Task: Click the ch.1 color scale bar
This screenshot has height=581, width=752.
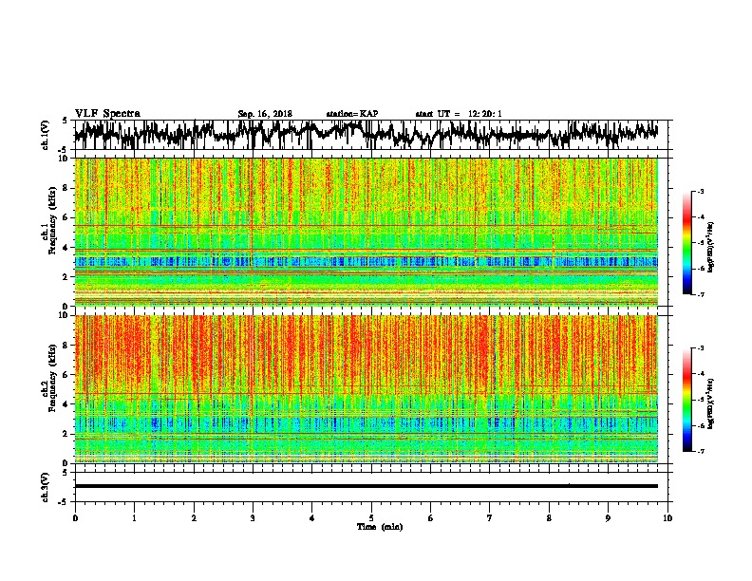Action: click(x=686, y=243)
